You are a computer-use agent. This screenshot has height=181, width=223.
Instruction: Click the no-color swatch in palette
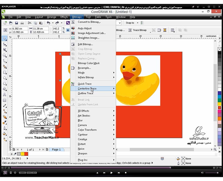219,49
